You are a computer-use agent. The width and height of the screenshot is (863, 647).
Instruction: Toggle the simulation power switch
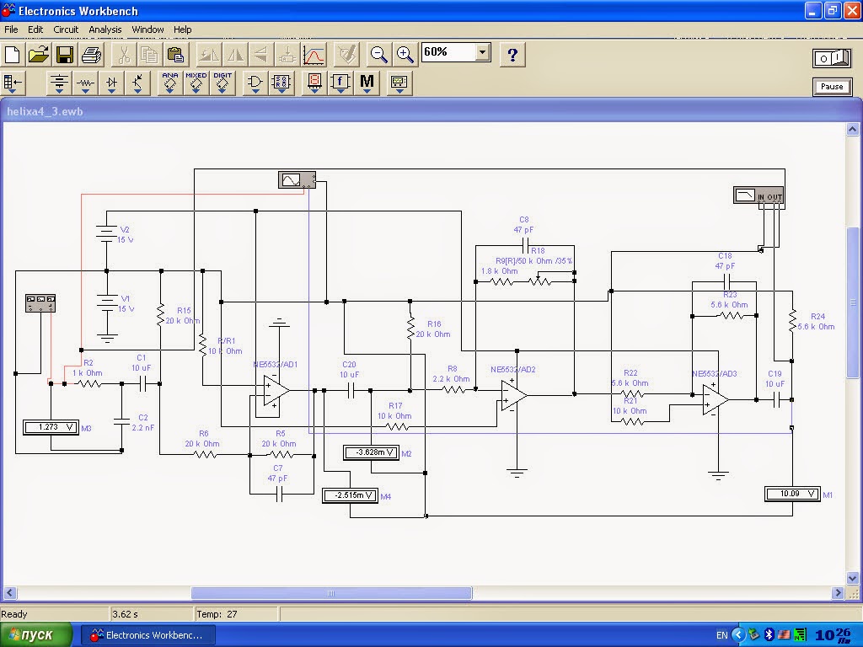(x=831, y=57)
